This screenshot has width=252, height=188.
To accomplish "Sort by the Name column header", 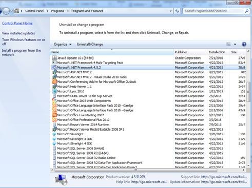I will point(112,52).
